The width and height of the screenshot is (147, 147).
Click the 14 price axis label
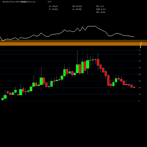[x=140, y=94]
